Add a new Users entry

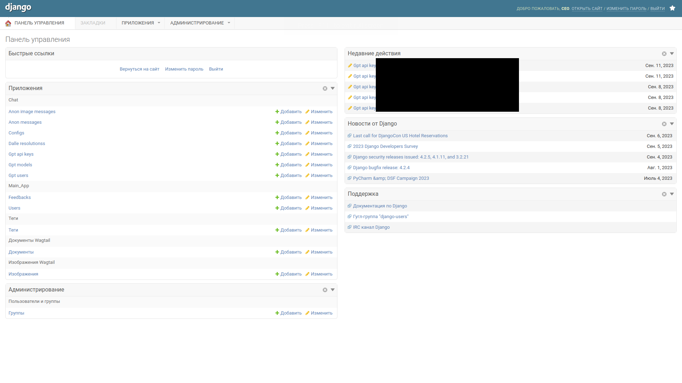[288, 208]
